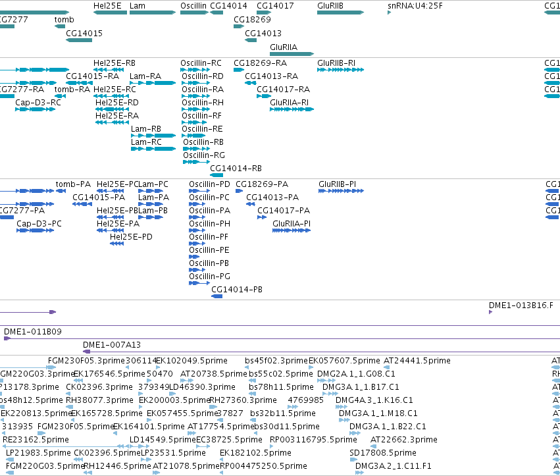Click transcript Lam-RC

(x=153, y=149)
